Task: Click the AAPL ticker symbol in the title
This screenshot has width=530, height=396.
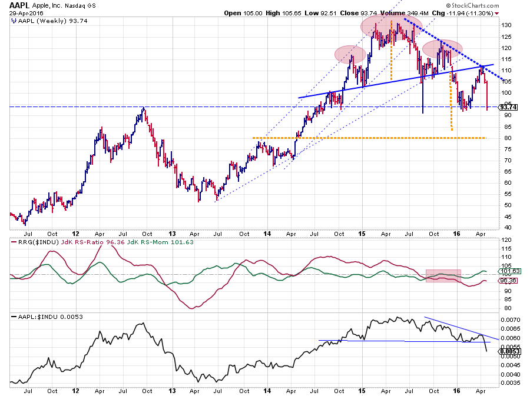Action: [x=19, y=5]
